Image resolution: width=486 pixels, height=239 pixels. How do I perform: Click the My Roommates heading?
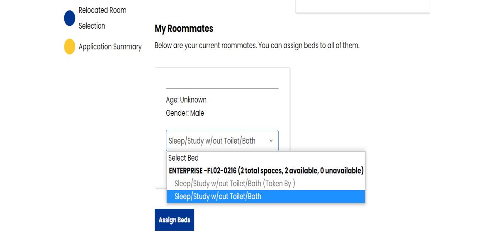click(184, 29)
